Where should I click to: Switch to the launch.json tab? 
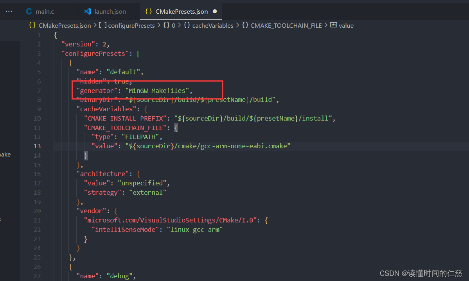110,11
